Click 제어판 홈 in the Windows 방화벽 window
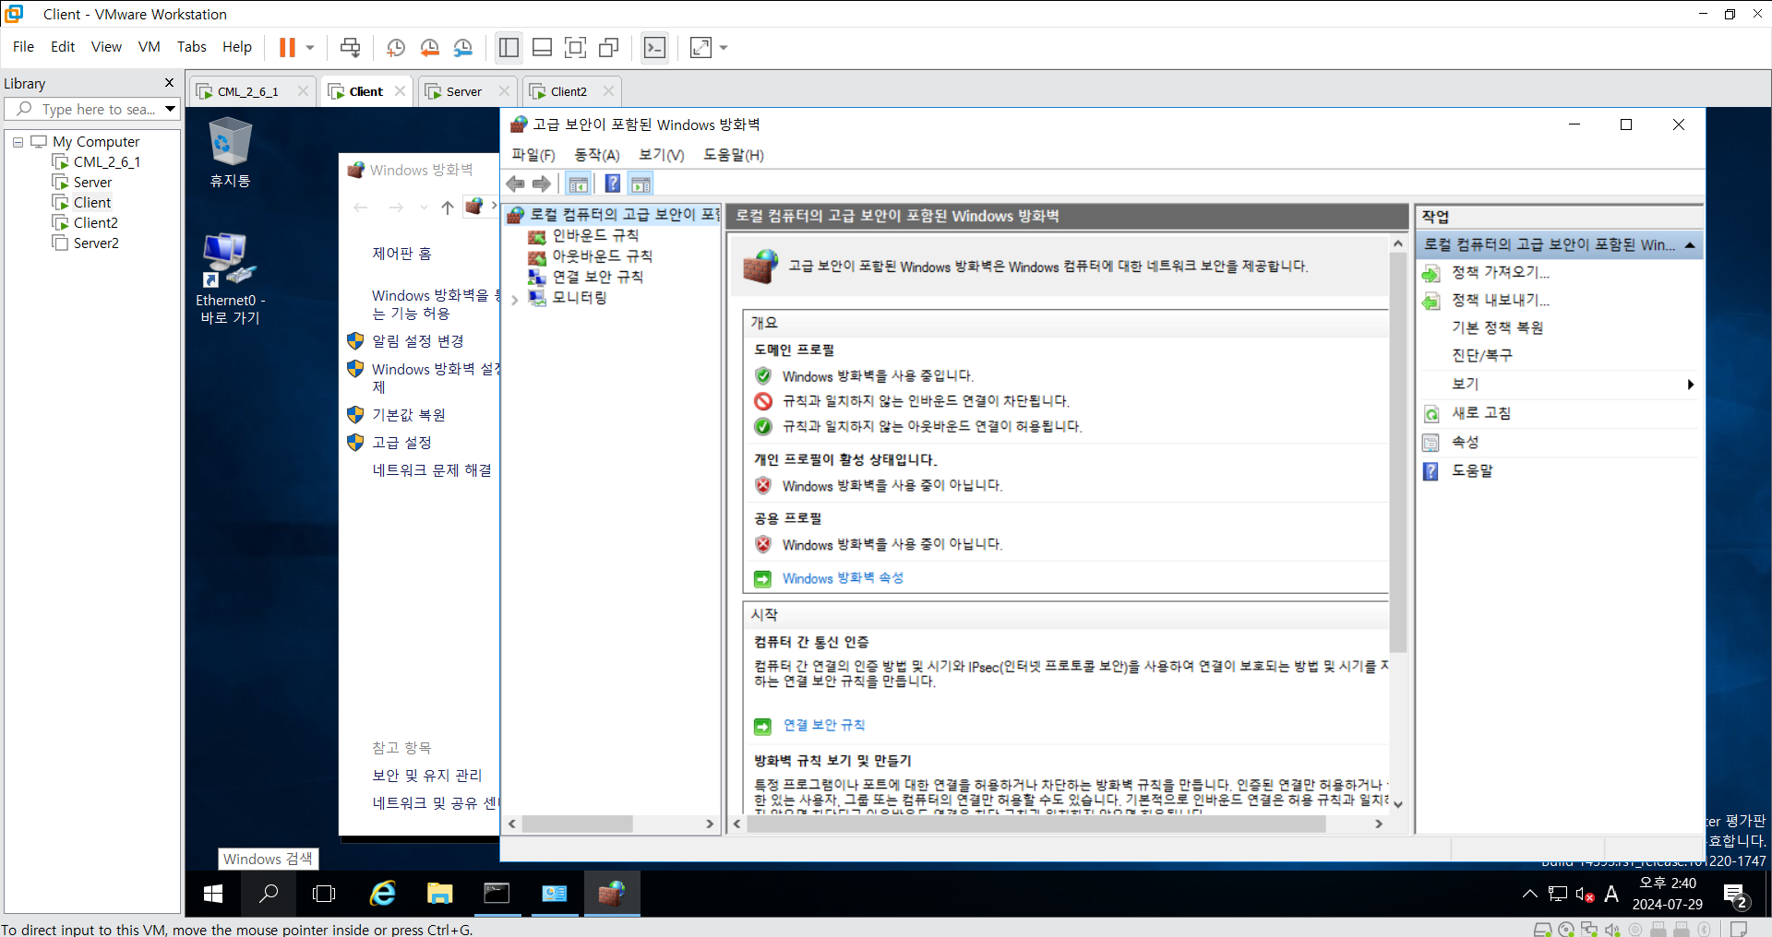The image size is (1772, 937). click(401, 254)
